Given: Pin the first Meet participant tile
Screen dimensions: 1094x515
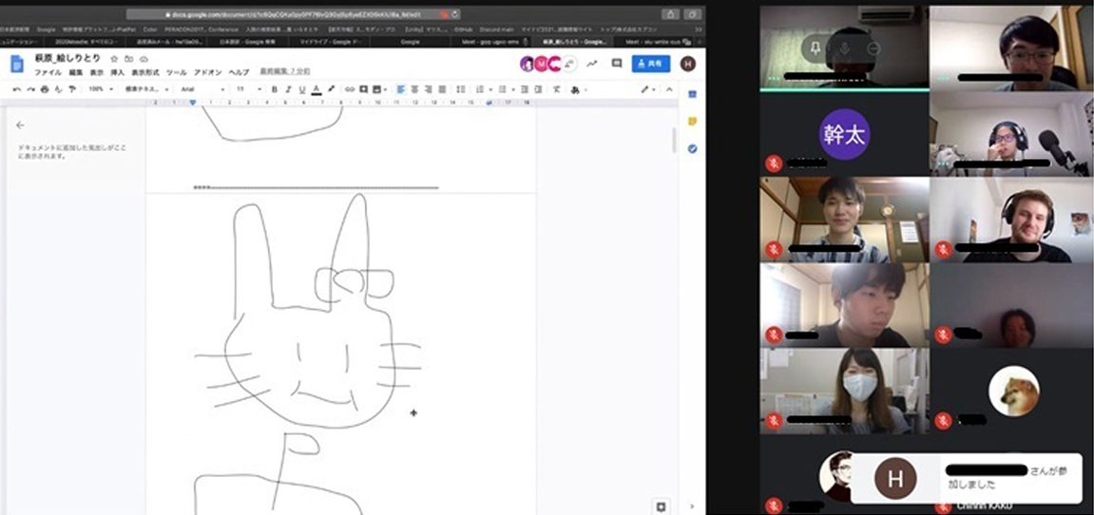Looking at the screenshot, I should [x=815, y=48].
